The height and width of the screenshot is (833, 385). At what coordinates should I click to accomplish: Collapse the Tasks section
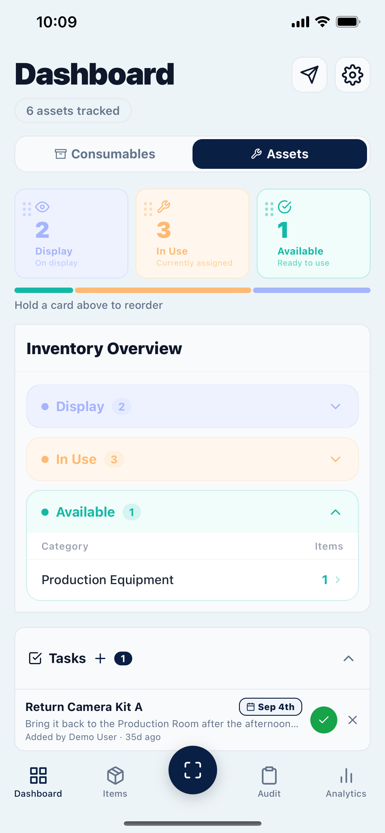(348, 658)
